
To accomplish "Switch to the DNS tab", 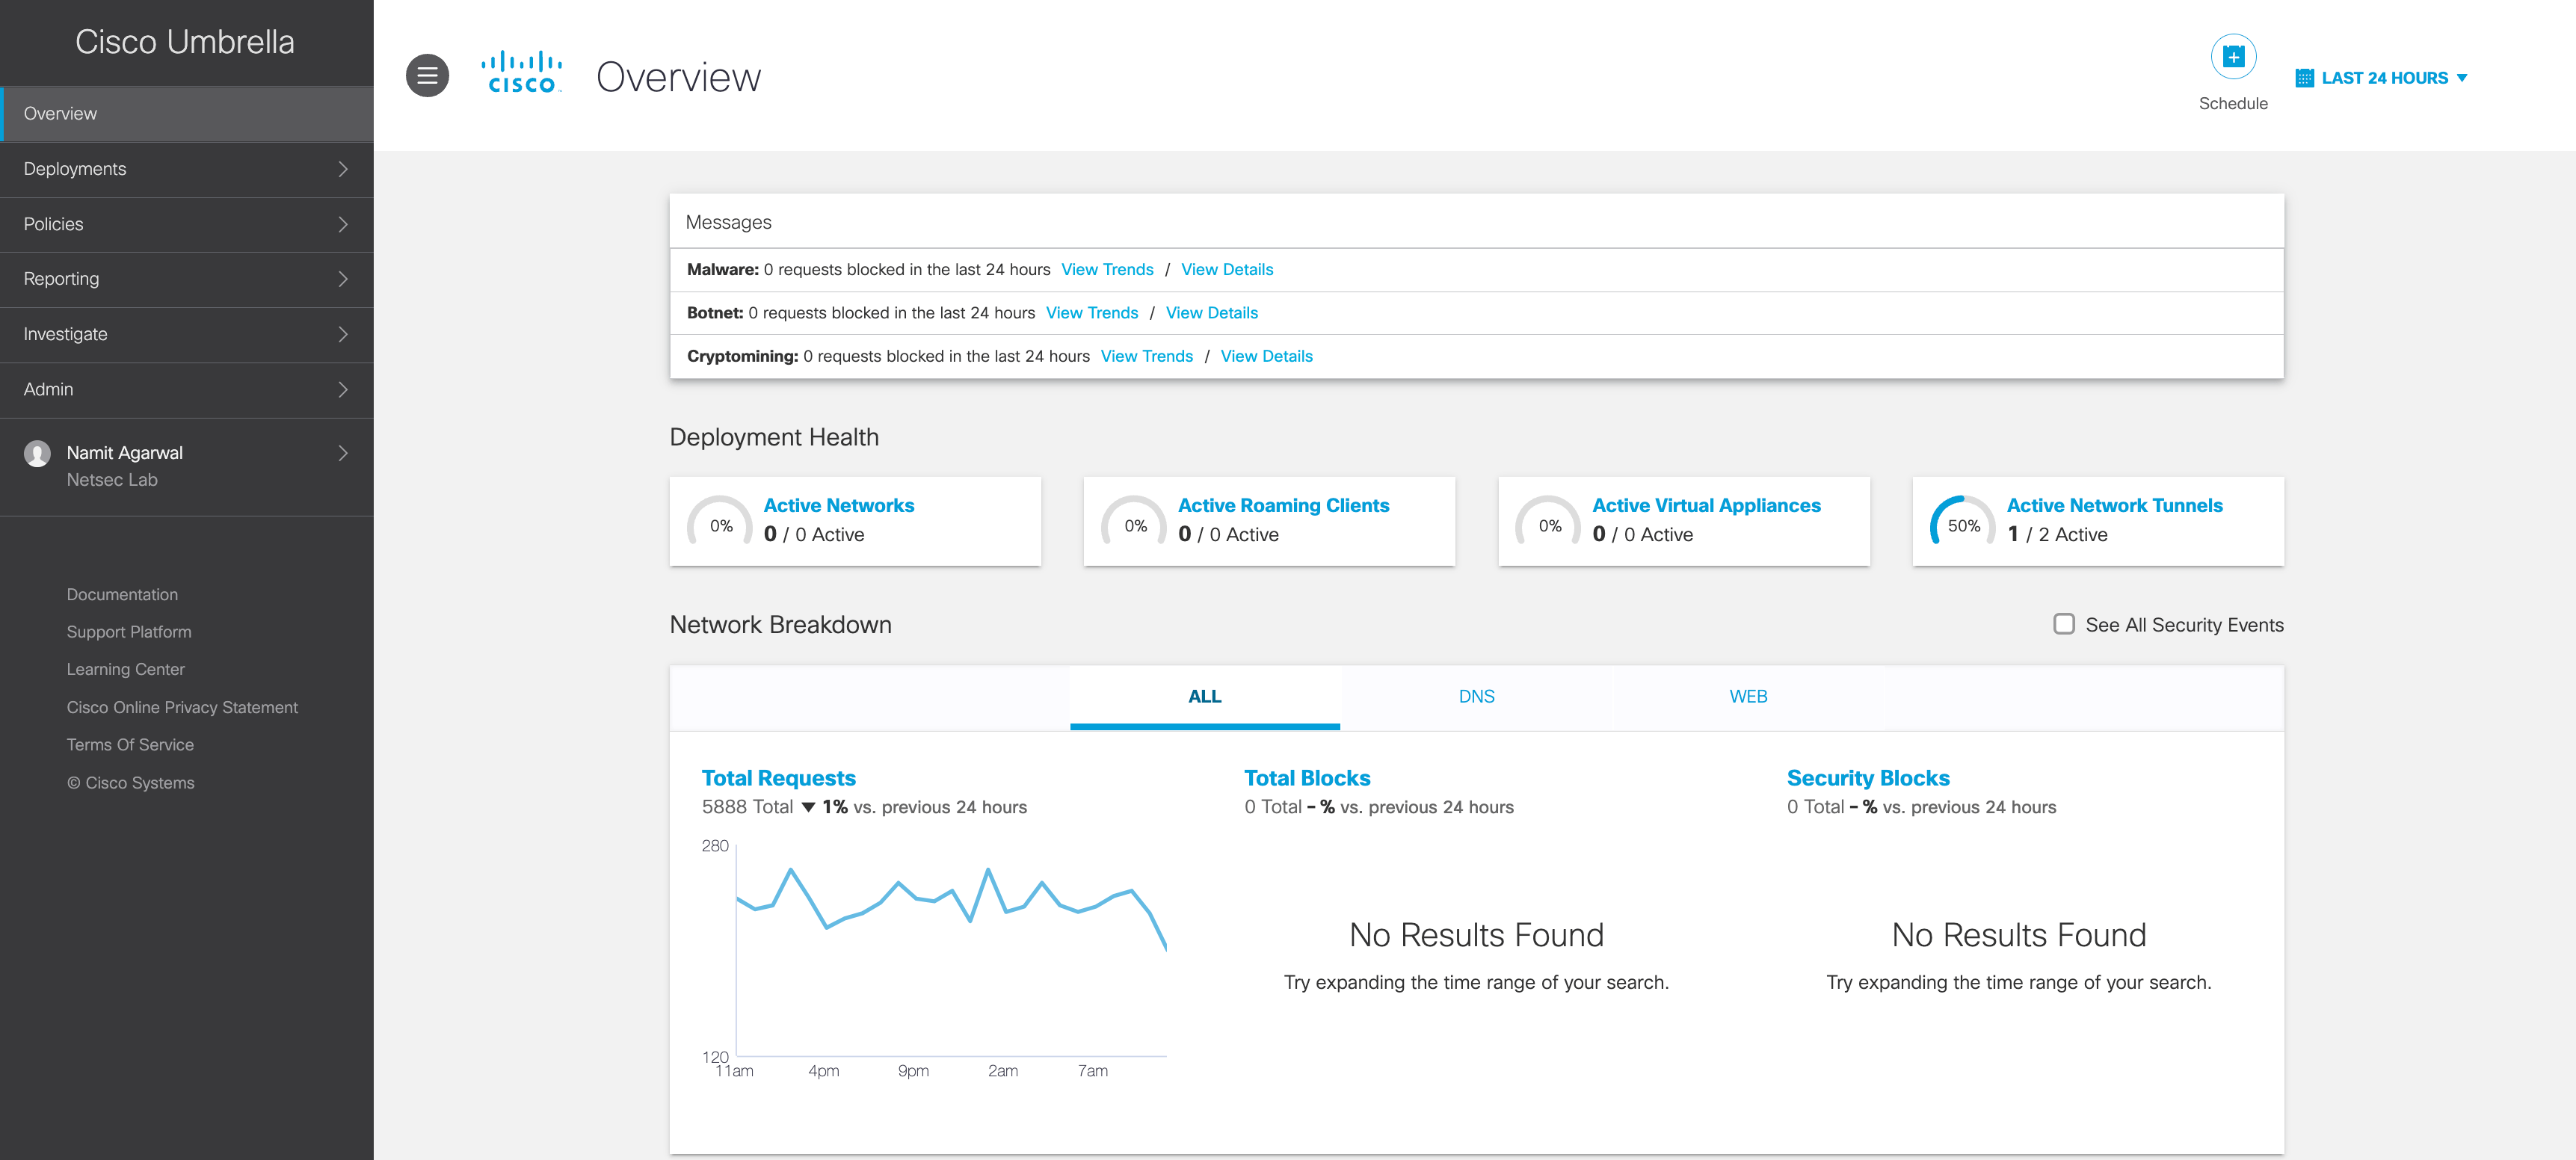I will point(1475,696).
